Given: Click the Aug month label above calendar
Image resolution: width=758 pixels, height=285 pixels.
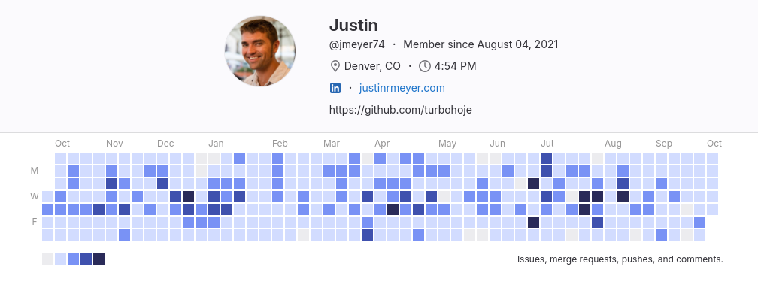Looking at the screenshot, I should coord(613,144).
